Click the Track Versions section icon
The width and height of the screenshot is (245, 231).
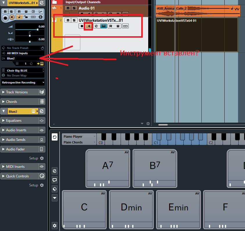(x=42, y=92)
